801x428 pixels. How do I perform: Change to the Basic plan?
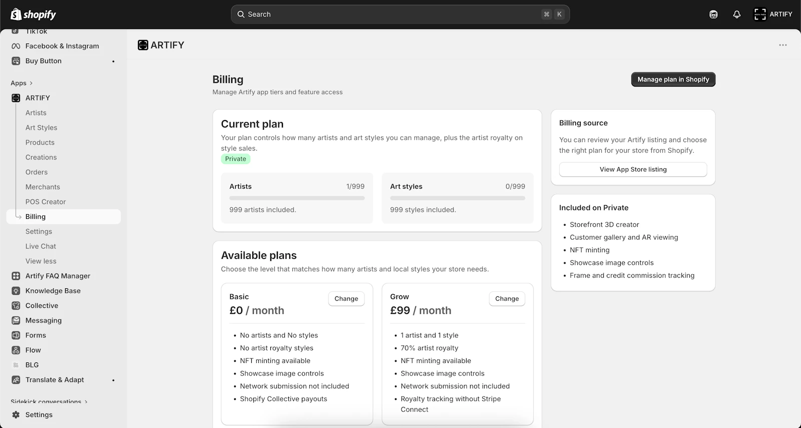pyautogui.click(x=346, y=299)
